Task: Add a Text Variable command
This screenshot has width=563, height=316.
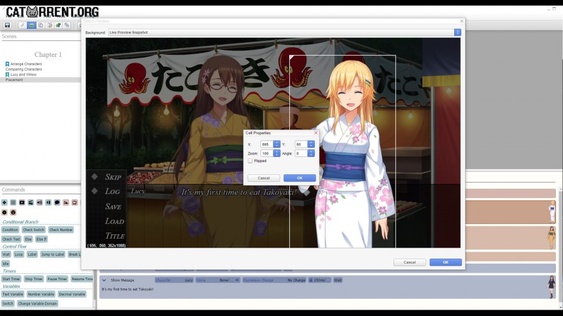Action: [x=13, y=294]
